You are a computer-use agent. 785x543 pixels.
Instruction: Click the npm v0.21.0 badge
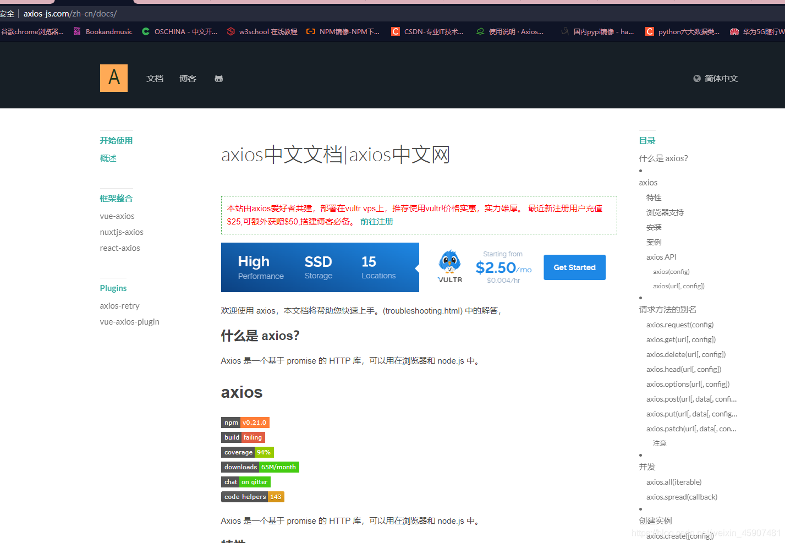click(245, 422)
